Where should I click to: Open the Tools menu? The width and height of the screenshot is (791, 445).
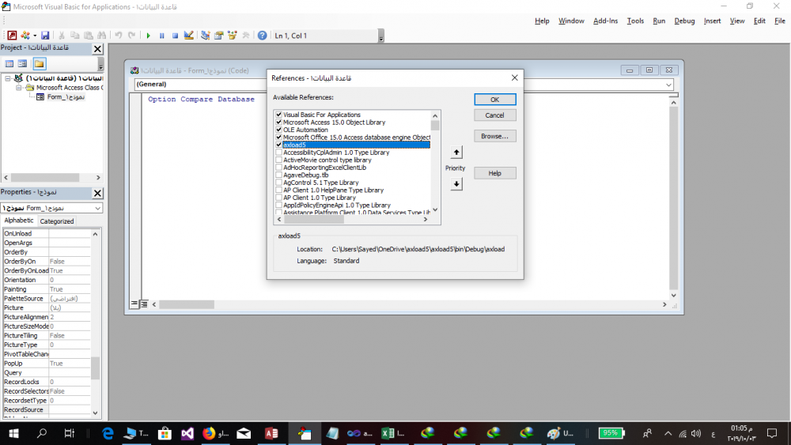click(x=635, y=21)
